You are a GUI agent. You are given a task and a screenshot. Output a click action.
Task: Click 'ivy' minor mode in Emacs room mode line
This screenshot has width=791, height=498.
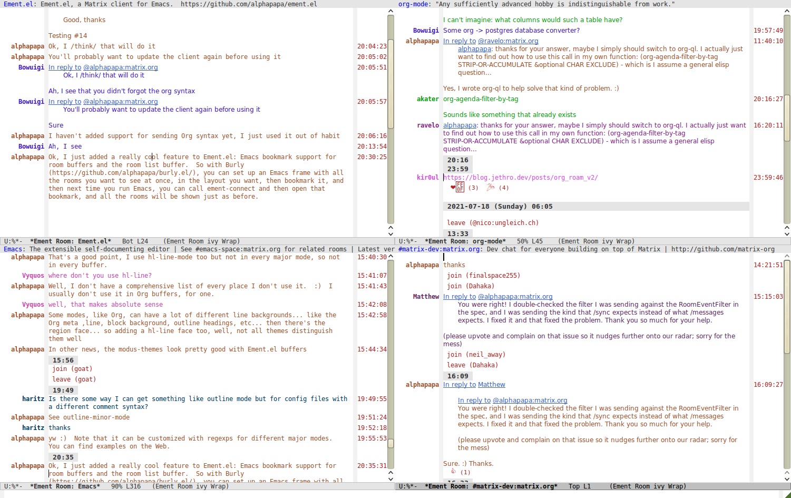202,486
